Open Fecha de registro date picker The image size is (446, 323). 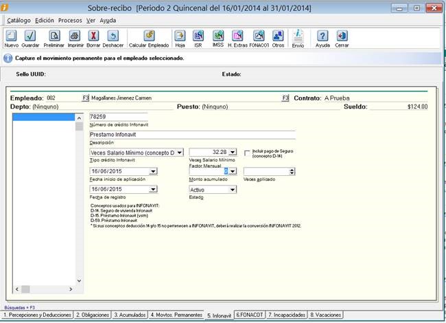pyautogui.click(x=153, y=190)
